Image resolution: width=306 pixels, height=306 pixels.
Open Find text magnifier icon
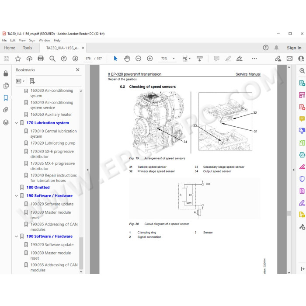tap(52, 59)
